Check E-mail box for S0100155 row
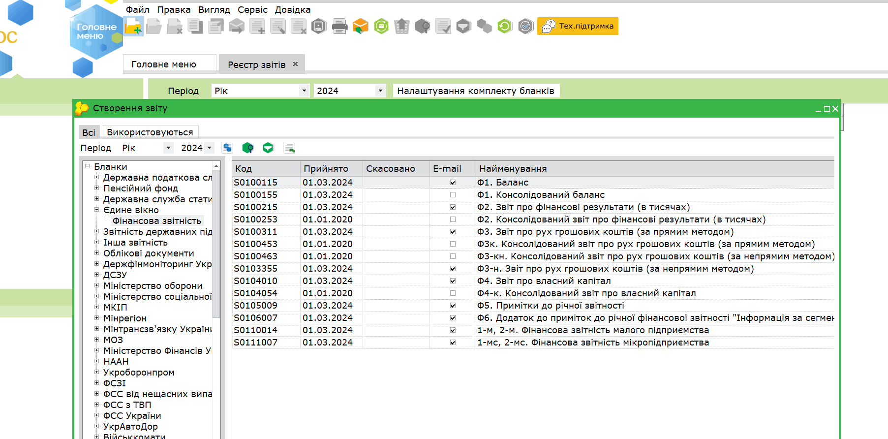This screenshot has width=888, height=439. tap(453, 195)
